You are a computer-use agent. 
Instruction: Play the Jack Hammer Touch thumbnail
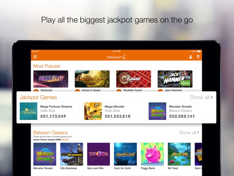175,79
